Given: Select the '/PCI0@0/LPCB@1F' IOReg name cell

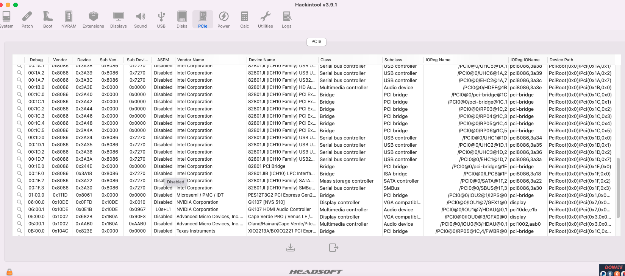Looking at the screenshot, I should click(x=486, y=174).
